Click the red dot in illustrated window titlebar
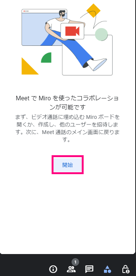The height and width of the screenshot is (276, 136). (x=24, y=11)
